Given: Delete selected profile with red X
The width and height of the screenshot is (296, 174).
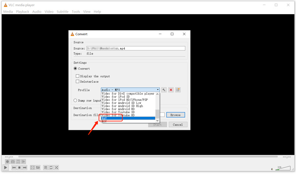Looking at the screenshot, I should pos(171,90).
